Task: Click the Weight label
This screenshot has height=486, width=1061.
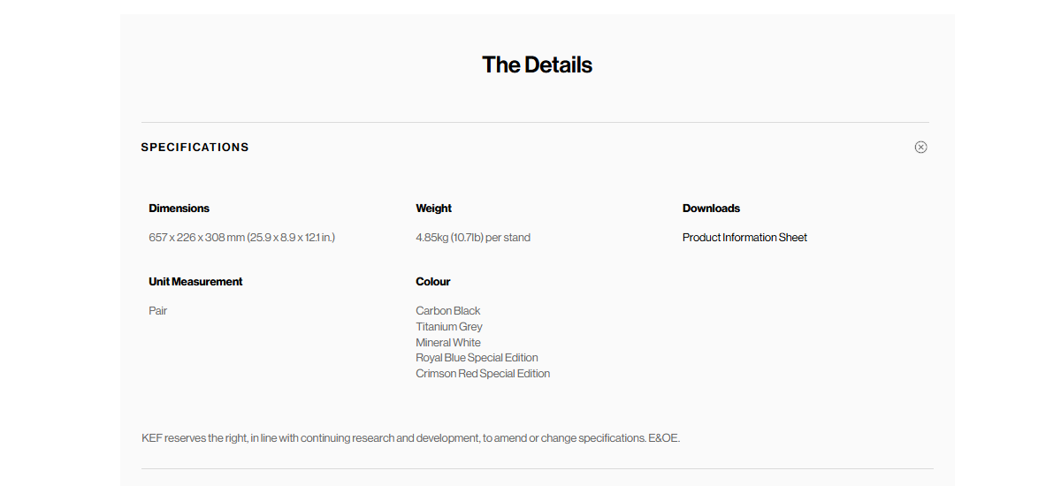Action: tap(433, 209)
